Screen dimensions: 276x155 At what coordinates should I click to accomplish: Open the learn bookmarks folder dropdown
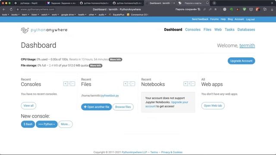(25, 15)
